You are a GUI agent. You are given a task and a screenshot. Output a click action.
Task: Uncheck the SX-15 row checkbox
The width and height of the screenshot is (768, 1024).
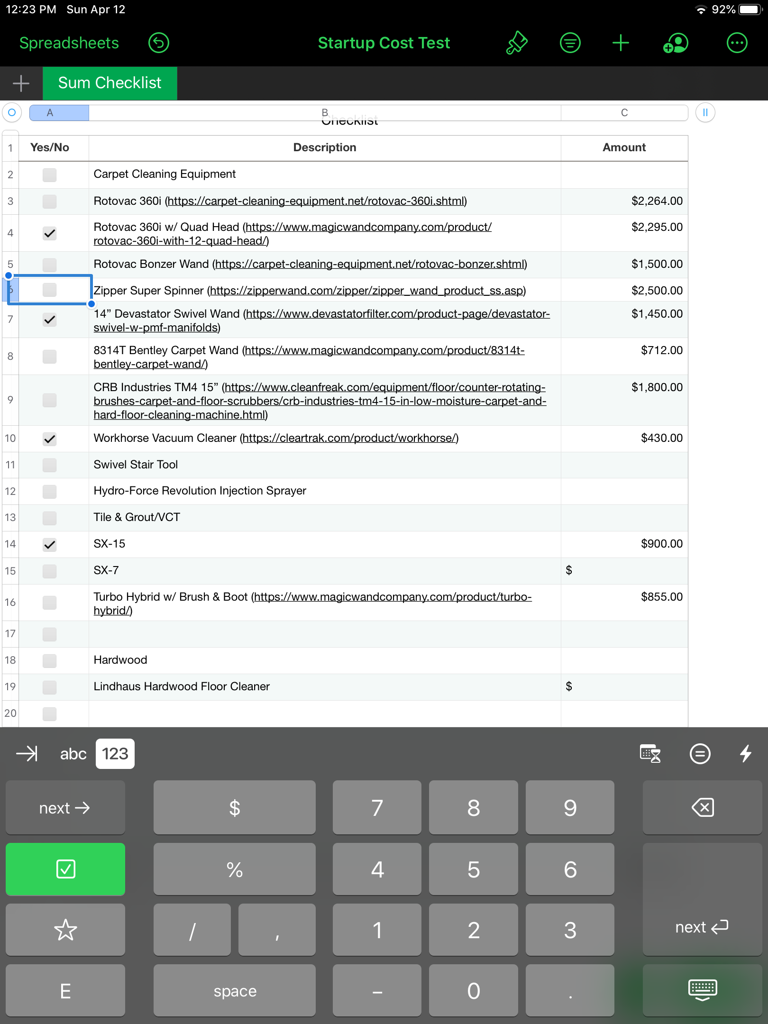tap(49, 545)
